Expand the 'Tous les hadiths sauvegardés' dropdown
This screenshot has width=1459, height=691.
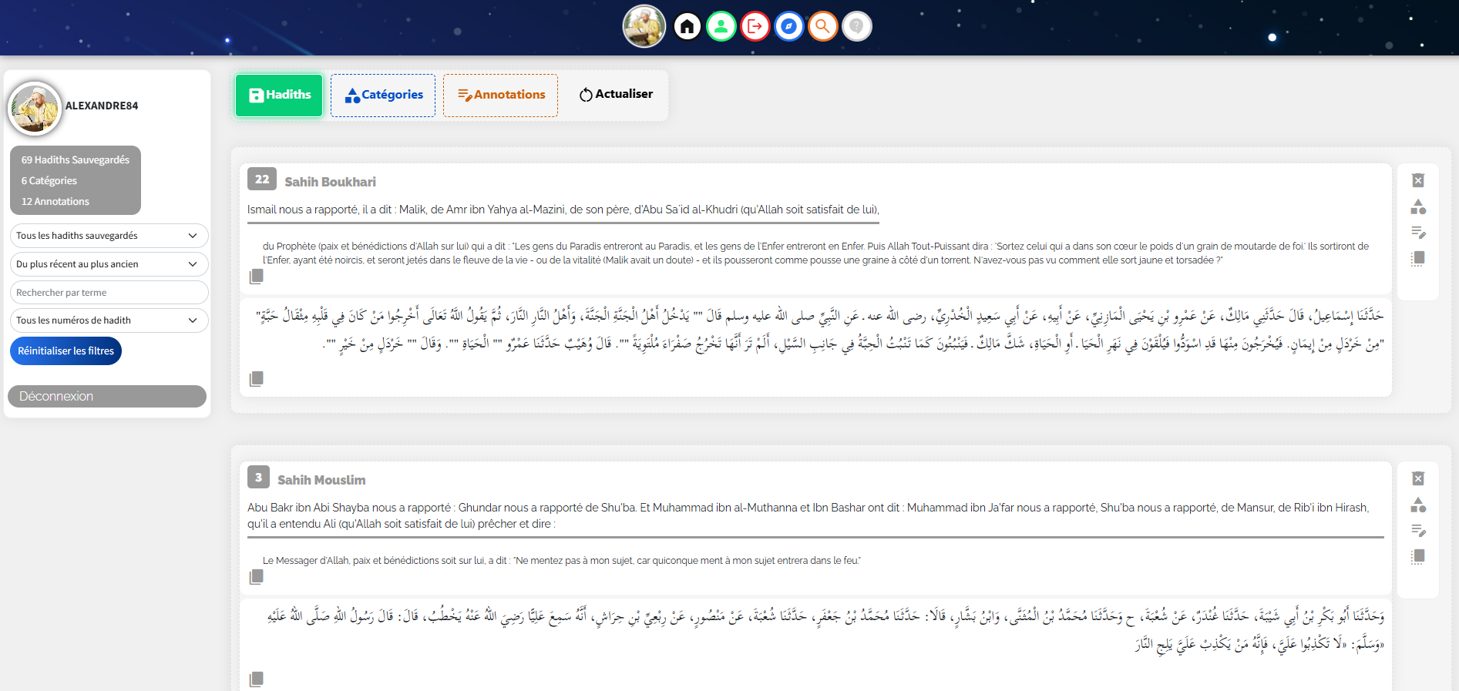pos(109,236)
